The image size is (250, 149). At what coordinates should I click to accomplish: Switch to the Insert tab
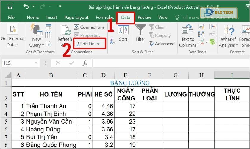click(52, 17)
